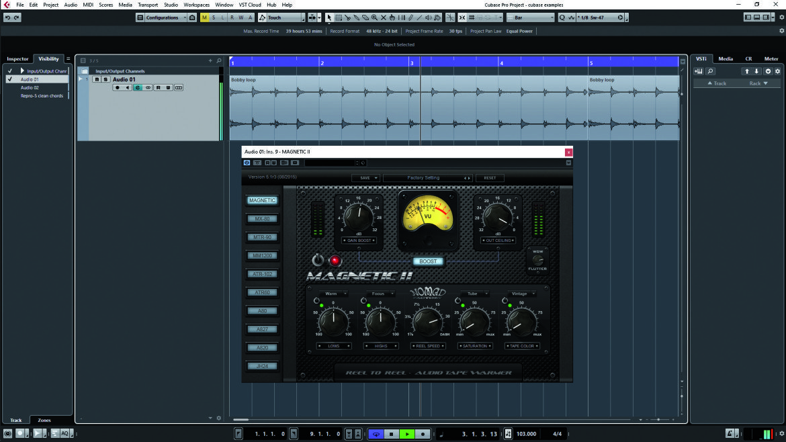Click the RESET button in MAGNETIC II
The image size is (786, 442).
point(490,178)
